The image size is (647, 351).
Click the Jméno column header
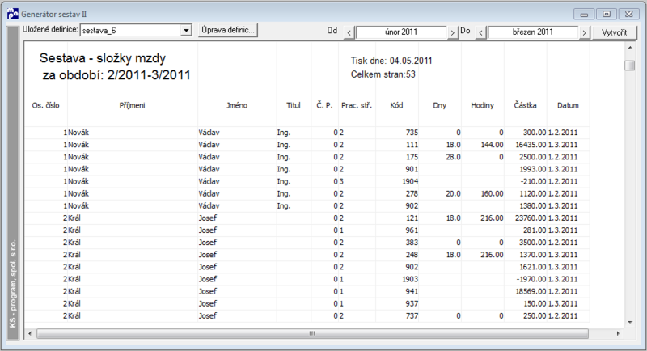[237, 105]
